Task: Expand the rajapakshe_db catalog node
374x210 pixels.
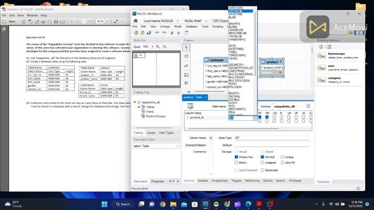Action: (135, 102)
